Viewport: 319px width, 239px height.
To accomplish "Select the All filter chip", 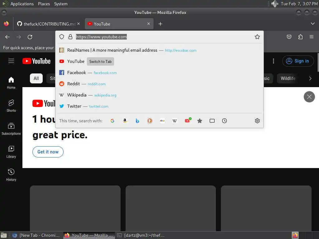I will tap(36, 78).
